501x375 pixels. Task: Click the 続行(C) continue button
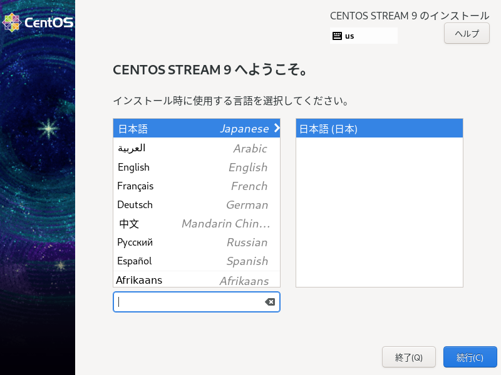pyautogui.click(x=470, y=357)
